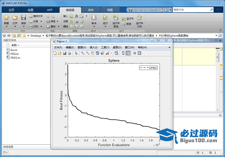Expand the Brush tool color dropdown
The width and height of the screenshot is (225, 157).
[111, 53]
